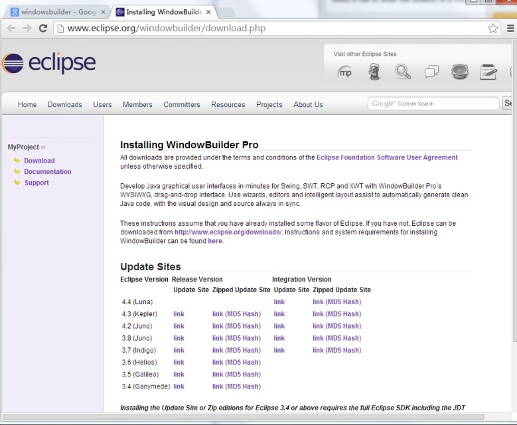Viewport: 517px width, 425px height.
Task: Open 4.3 Kepler release zipped site link
Action: coord(218,314)
